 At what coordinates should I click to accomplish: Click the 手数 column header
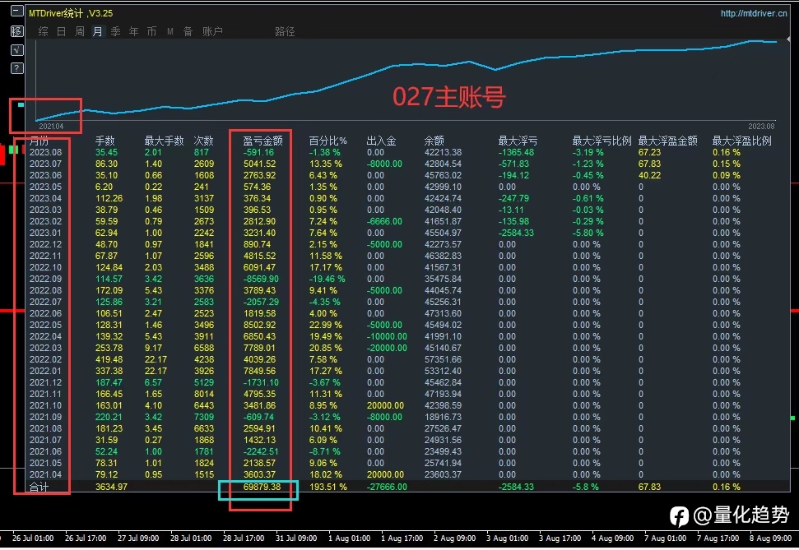coord(105,141)
